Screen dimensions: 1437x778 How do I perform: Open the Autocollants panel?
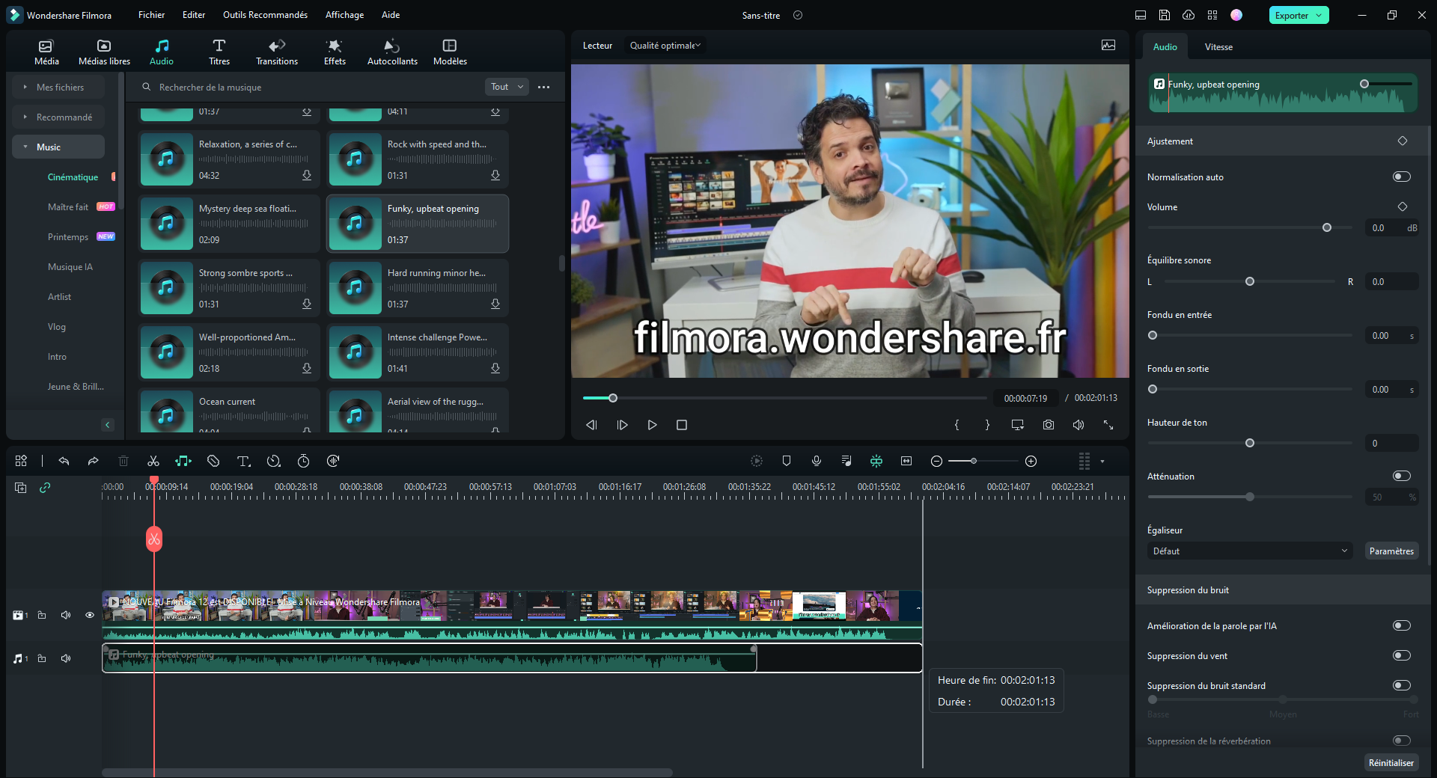pos(392,52)
